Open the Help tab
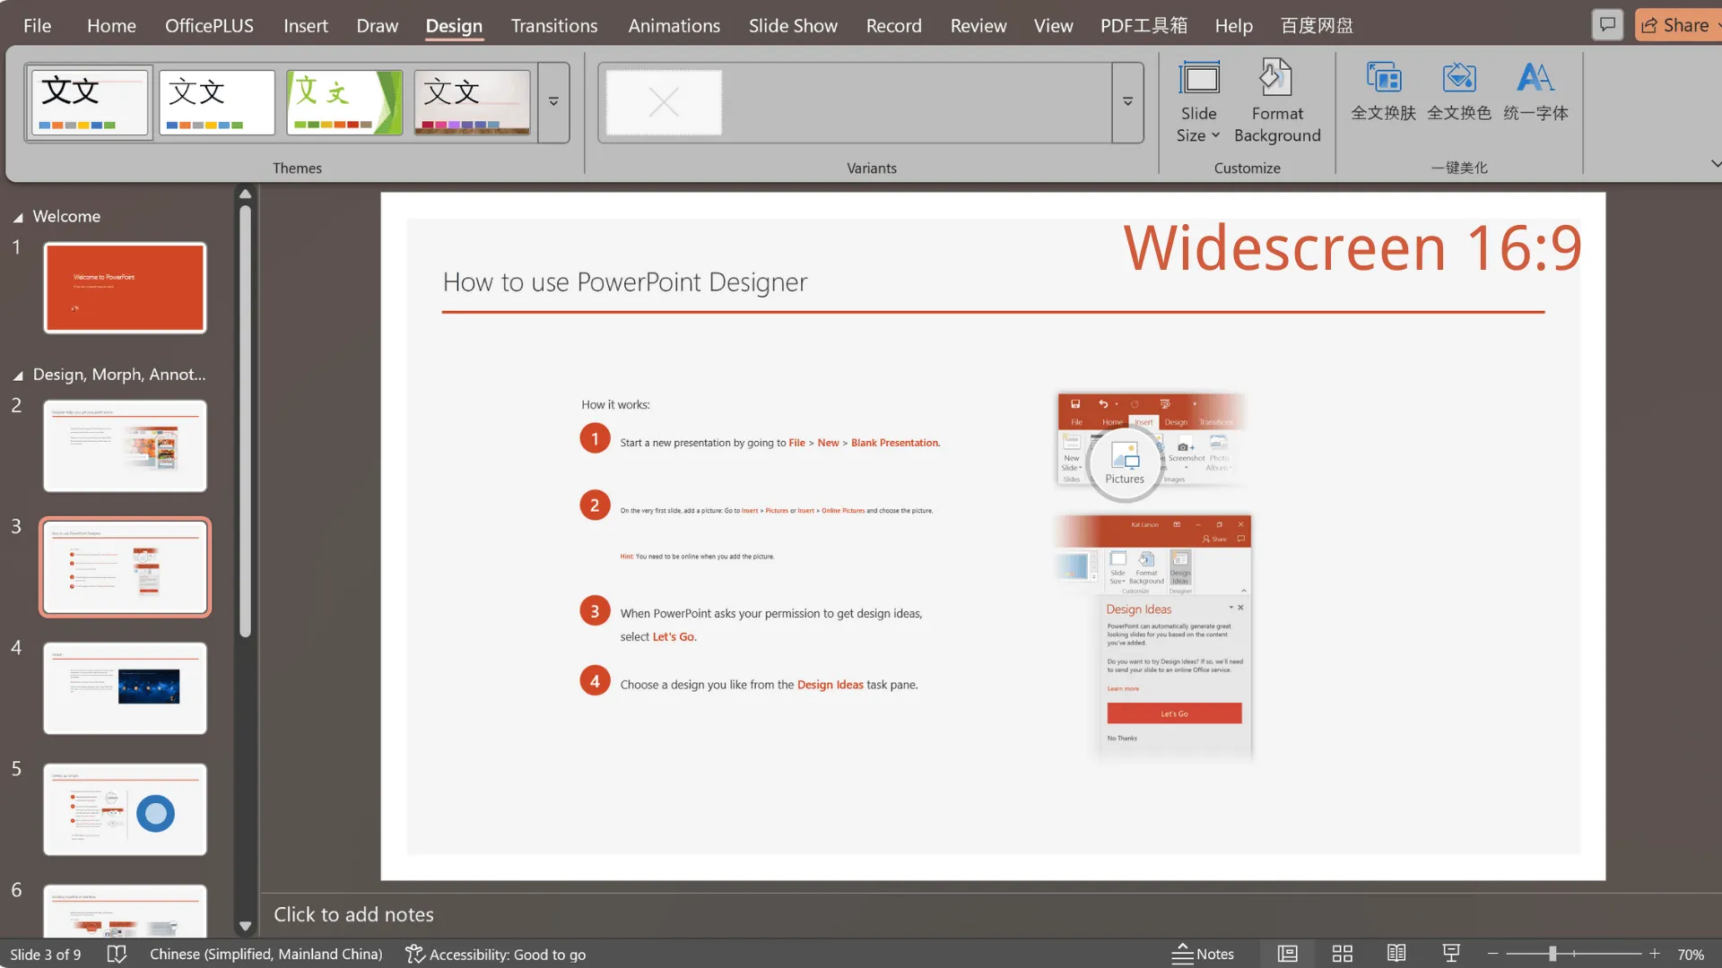The width and height of the screenshot is (1722, 968). 1233,26
